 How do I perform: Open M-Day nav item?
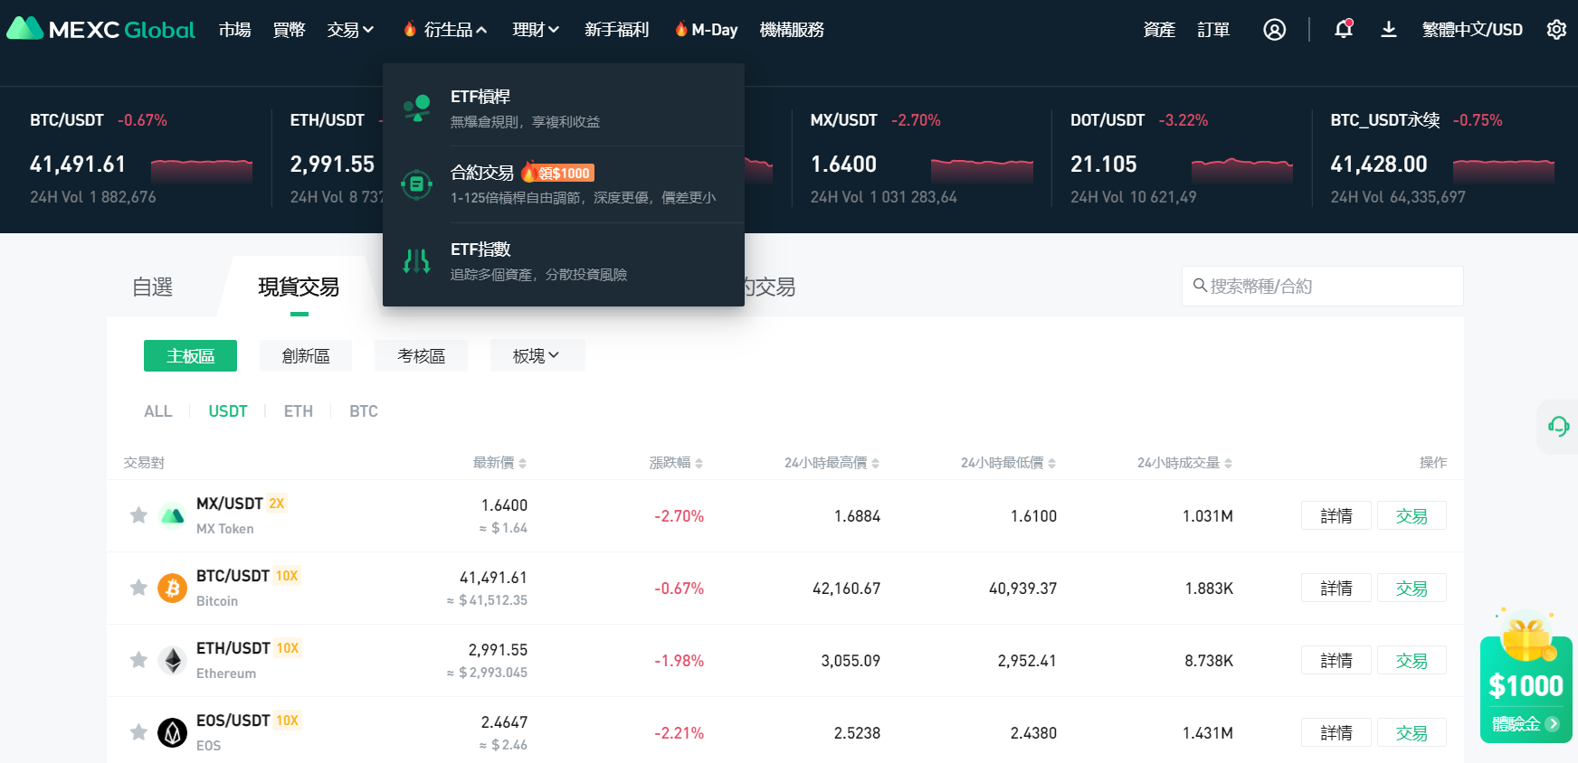tap(707, 30)
